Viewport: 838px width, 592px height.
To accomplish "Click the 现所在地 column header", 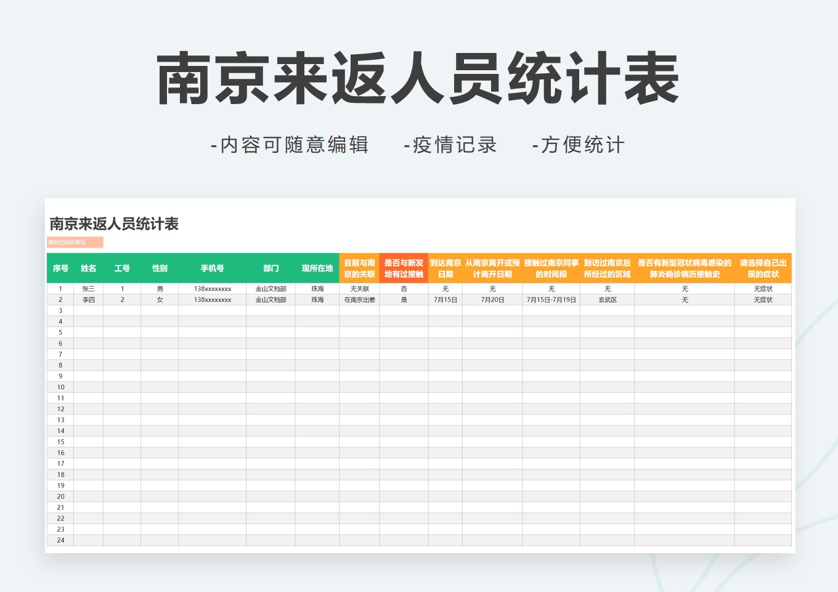I will (x=317, y=268).
